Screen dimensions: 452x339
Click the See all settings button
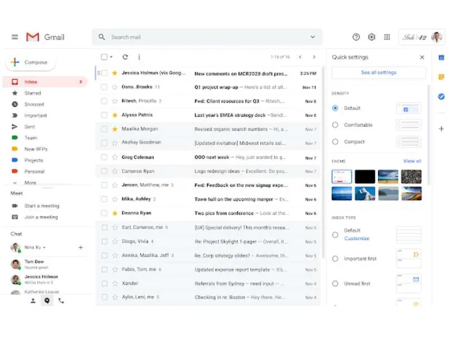point(379,73)
